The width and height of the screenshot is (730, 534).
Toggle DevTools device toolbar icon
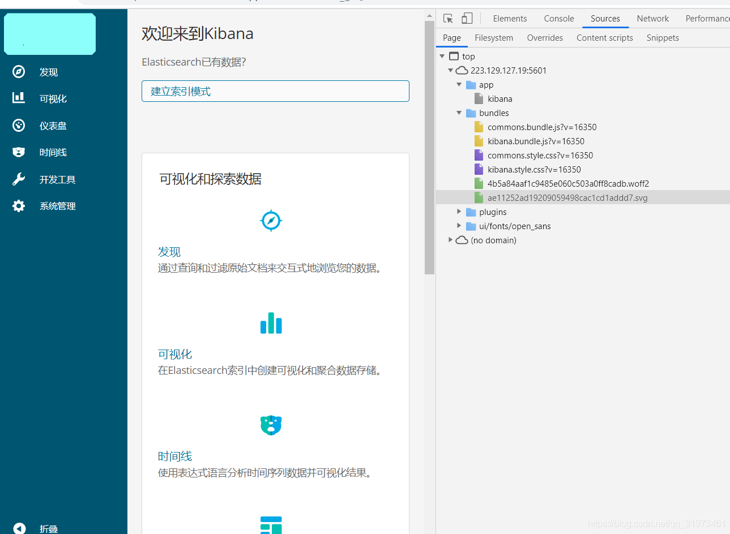click(467, 19)
